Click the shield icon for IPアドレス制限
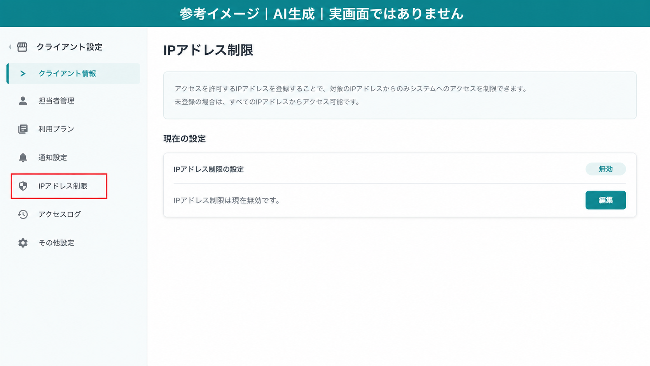The image size is (650, 366). click(23, 186)
